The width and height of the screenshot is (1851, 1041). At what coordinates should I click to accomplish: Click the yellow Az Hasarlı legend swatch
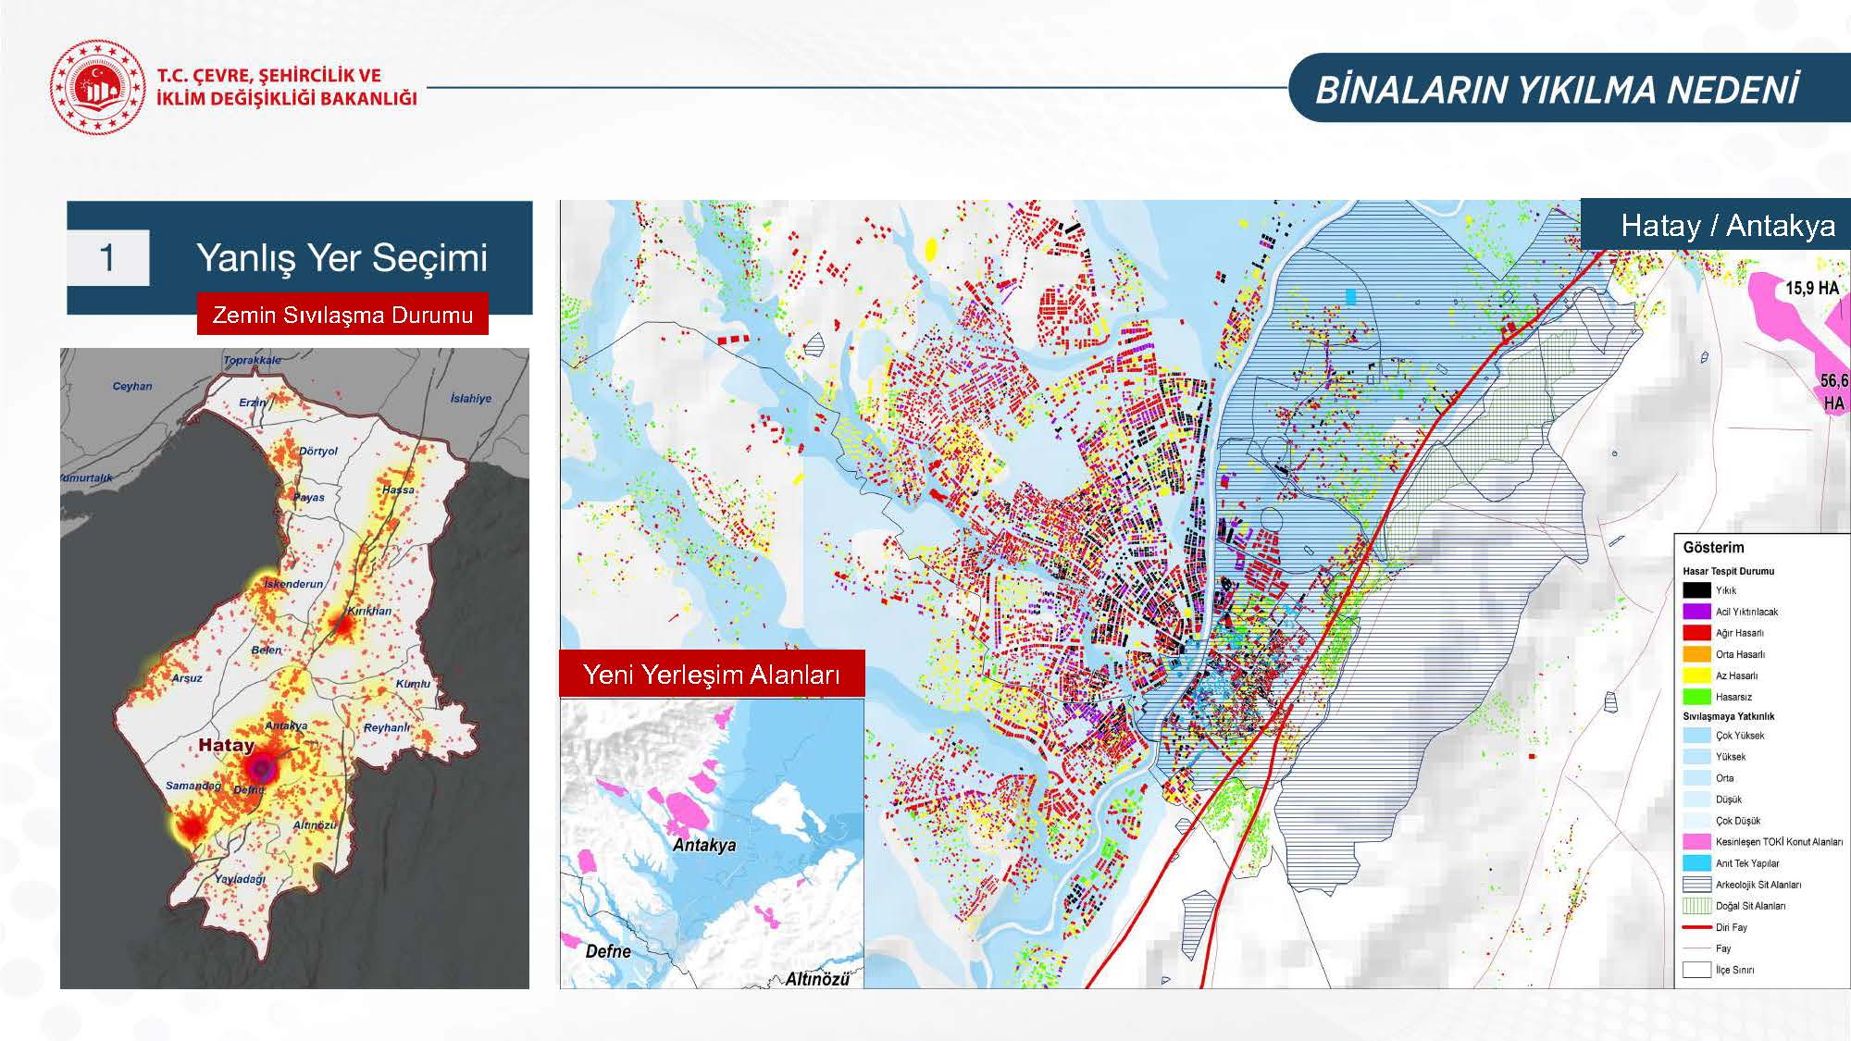[x=1696, y=675]
